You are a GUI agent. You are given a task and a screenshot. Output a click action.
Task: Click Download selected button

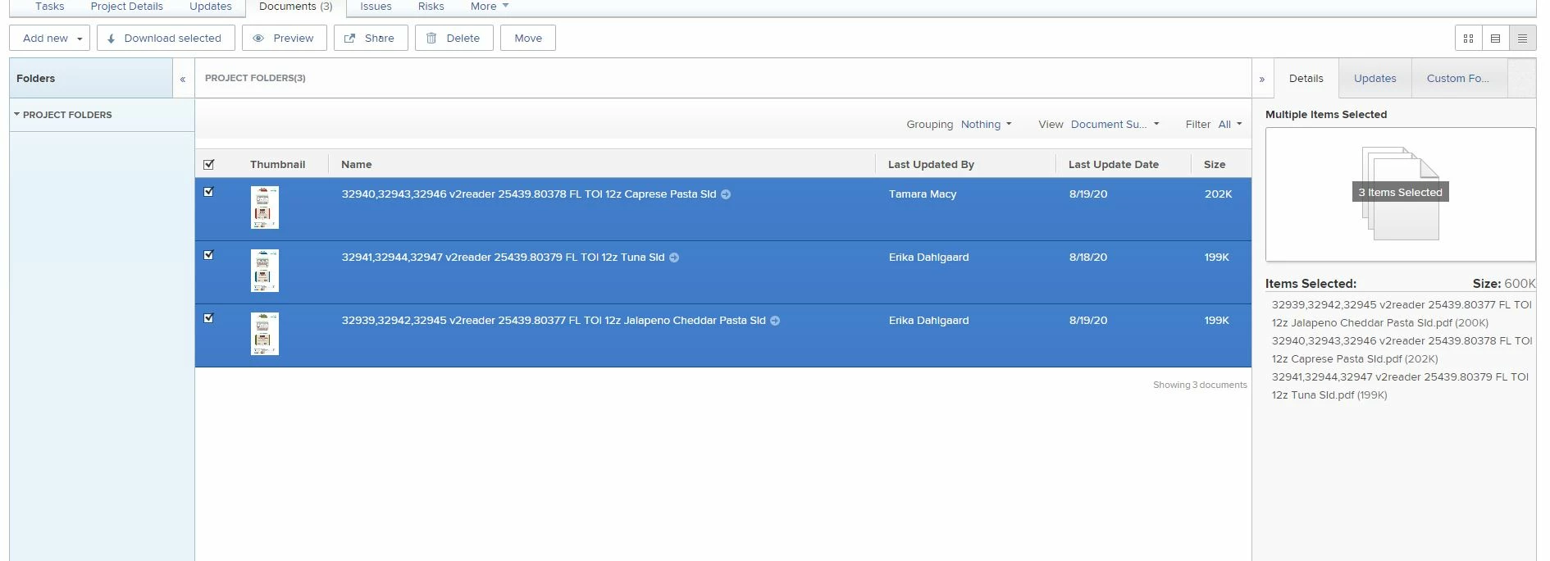[x=166, y=38]
